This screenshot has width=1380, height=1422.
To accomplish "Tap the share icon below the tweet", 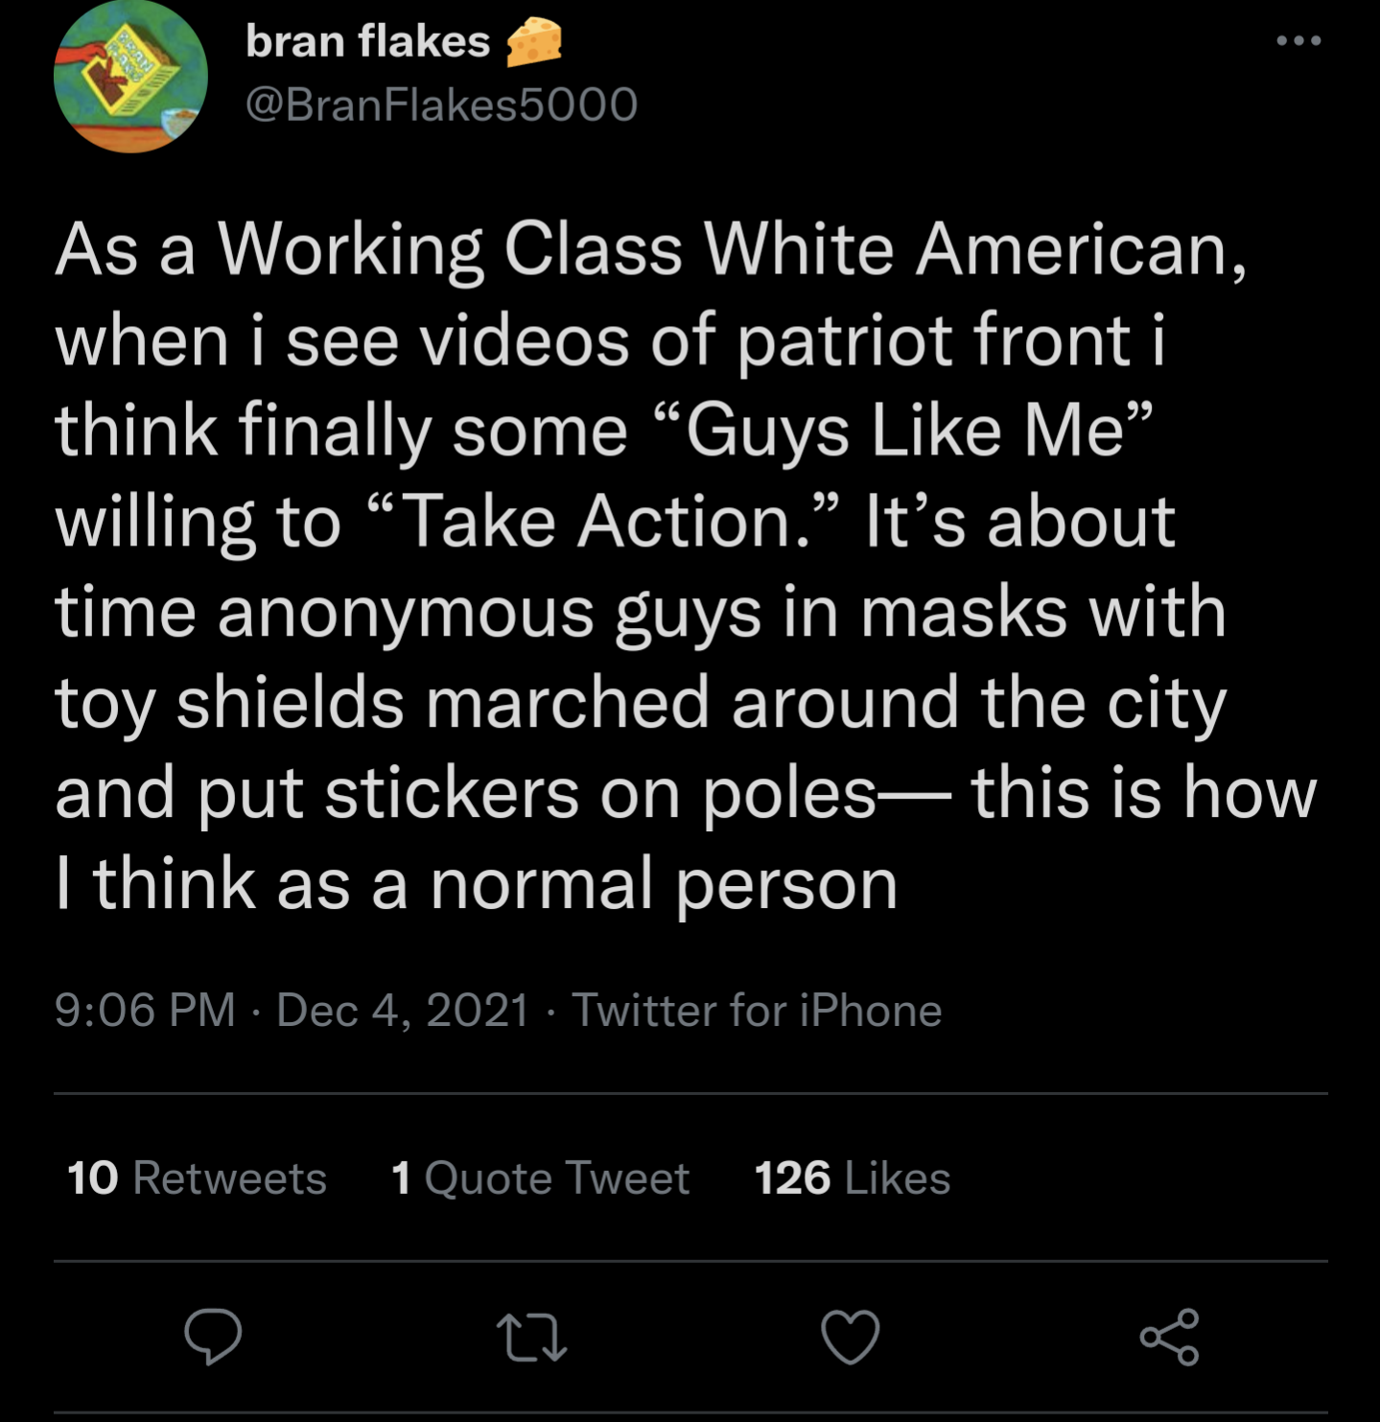I will pyautogui.click(x=1169, y=1337).
